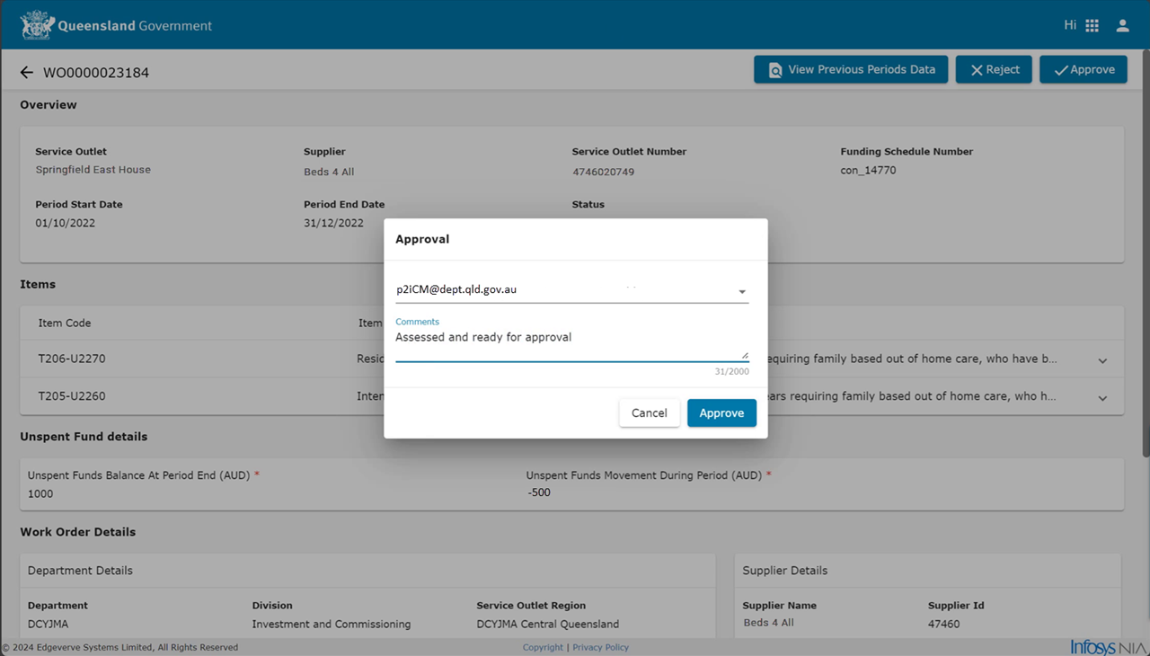Cancel the Approval dialog

pyautogui.click(x=650, y=413)
